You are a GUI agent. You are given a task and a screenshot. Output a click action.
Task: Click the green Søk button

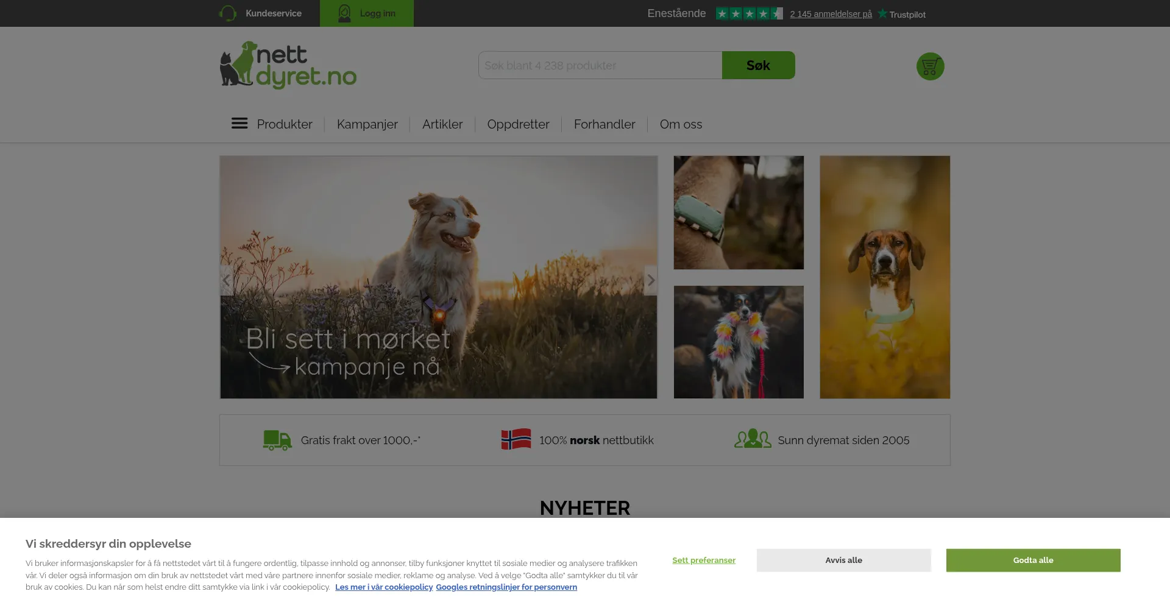point(758,65)
